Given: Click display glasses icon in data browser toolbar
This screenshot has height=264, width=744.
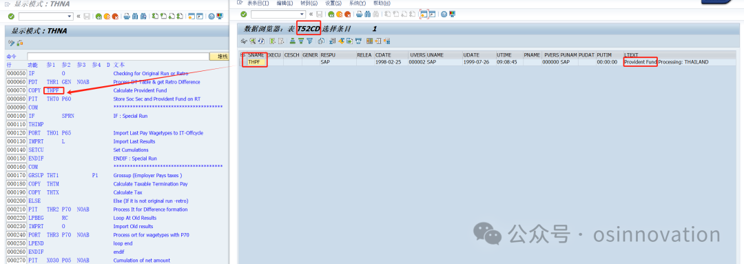Looking at the screenshot, I should [244, 41].
